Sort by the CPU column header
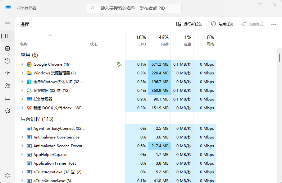This screenshot has width=282, height=183. tap(137, 40)
